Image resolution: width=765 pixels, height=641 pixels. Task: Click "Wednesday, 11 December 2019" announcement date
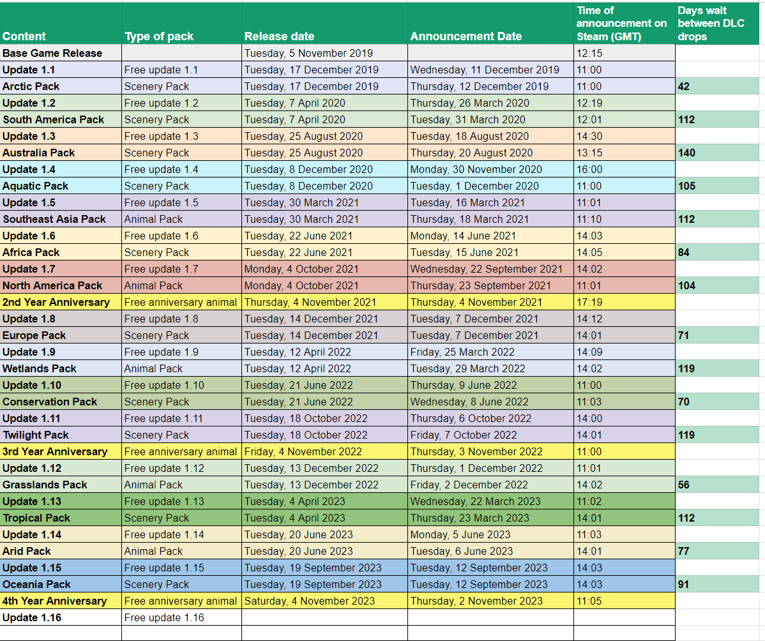pos(490,70)
